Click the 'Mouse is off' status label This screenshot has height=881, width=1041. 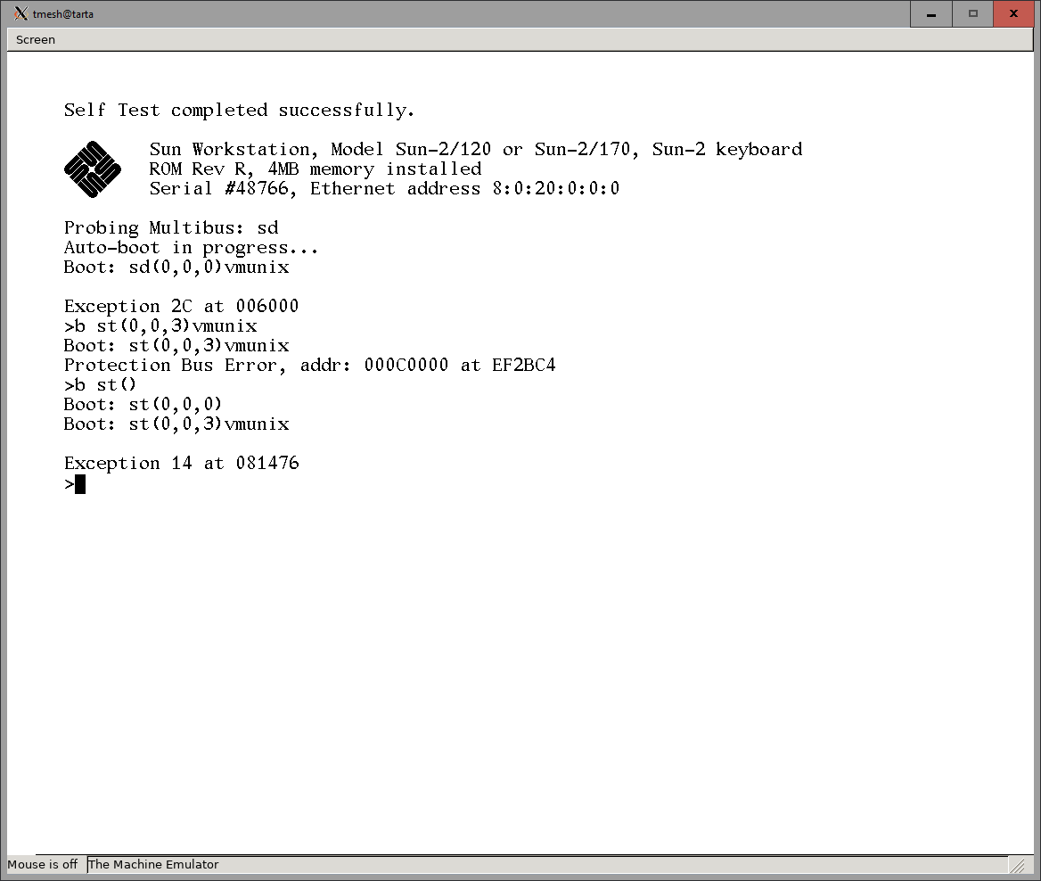click(43, 864)
